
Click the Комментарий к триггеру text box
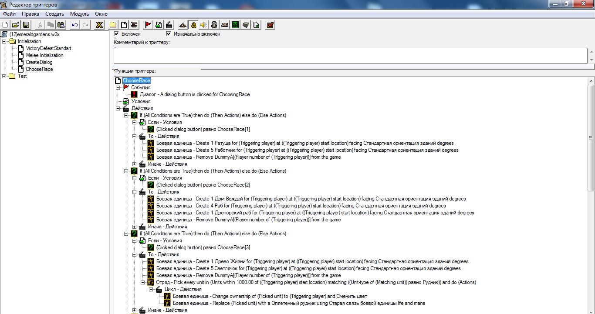[351, 55]
